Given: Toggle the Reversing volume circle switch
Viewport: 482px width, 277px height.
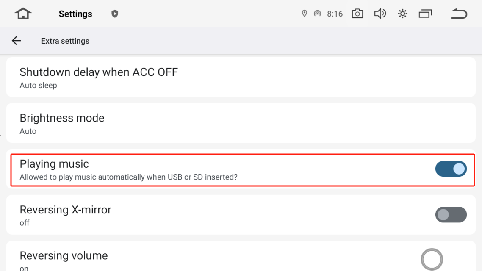Looking at the screenshot, I should click(432, 259).
